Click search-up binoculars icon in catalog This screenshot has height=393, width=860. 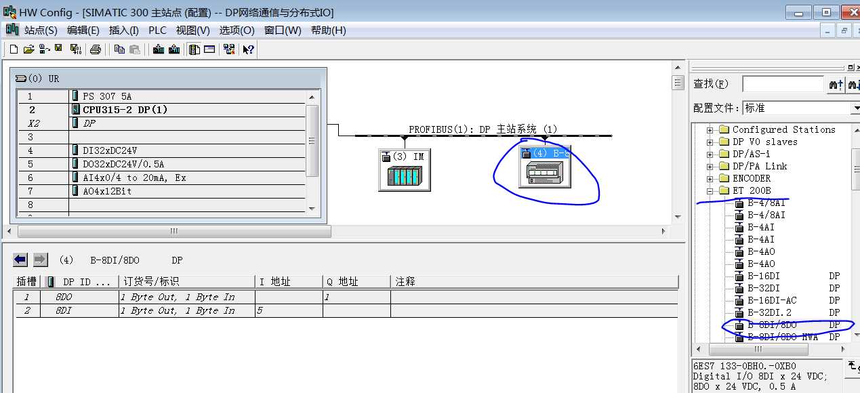coord(836,85)
